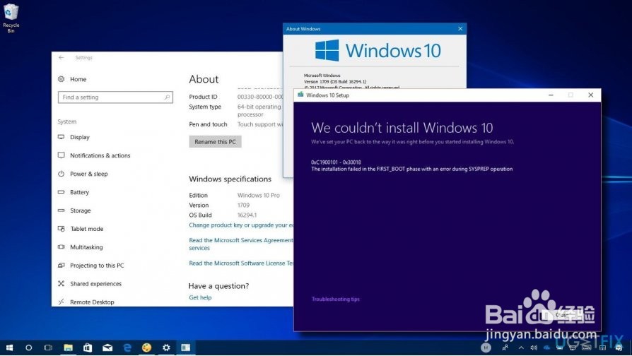Switch to Settings via taskbar gear

click(x=166, y=348)
